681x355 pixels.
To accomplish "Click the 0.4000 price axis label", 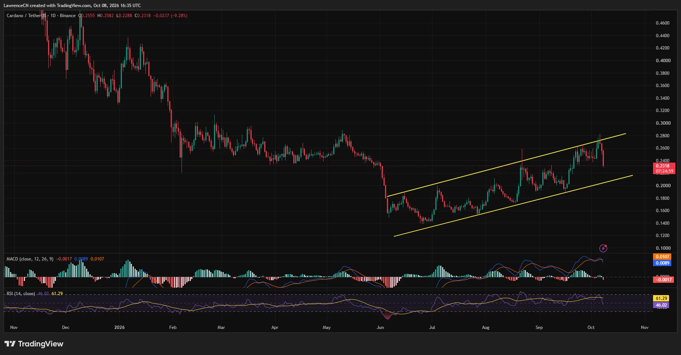I will pyautogui.click(x=663, y=61).
